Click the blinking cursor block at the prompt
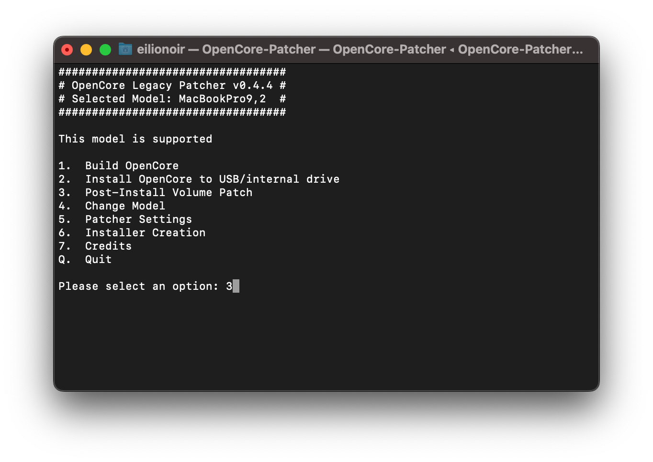 click(x=236, y=286)
